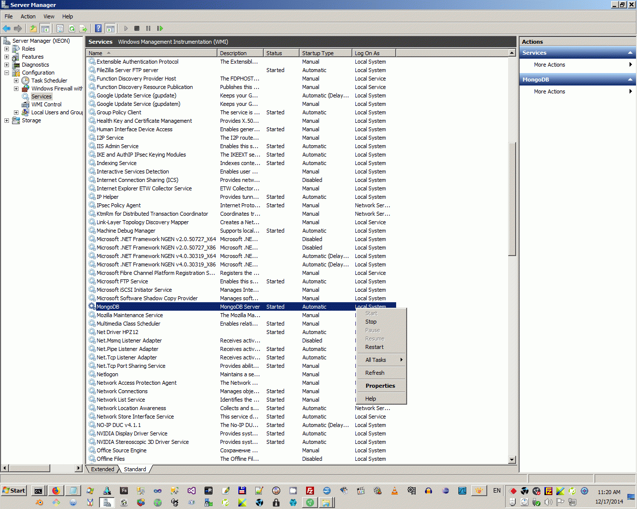Open the Command Prompt taskbar icon
The width and height of the screenshot is (637, 509).
38,491
